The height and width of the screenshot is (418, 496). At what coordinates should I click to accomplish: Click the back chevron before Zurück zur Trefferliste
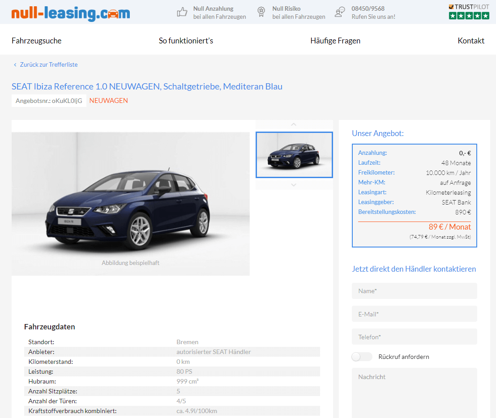[15, 65]
